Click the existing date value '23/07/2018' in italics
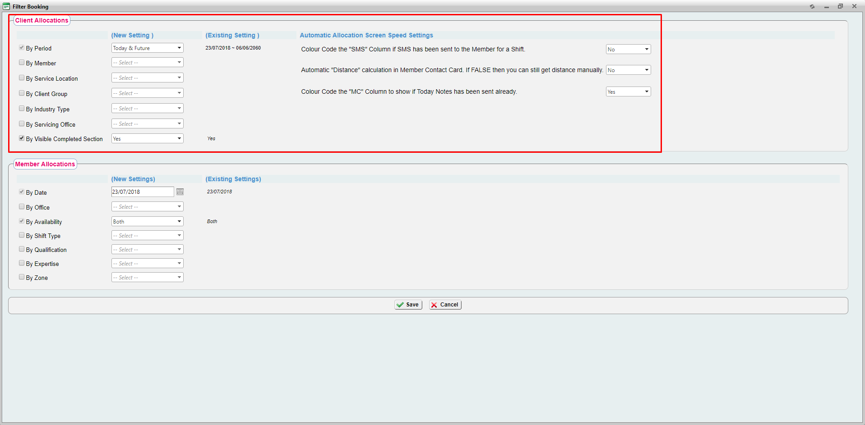Viewport: 865px width, 425px height. 219,192
